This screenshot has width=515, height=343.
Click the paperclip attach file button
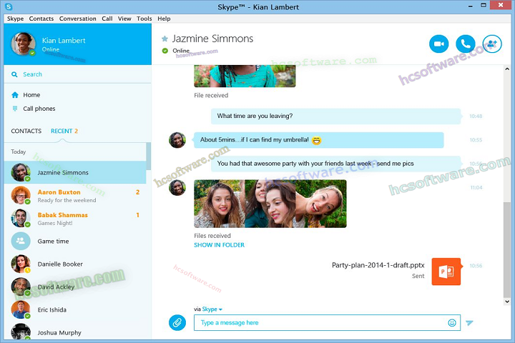click(x=177, y=322)
